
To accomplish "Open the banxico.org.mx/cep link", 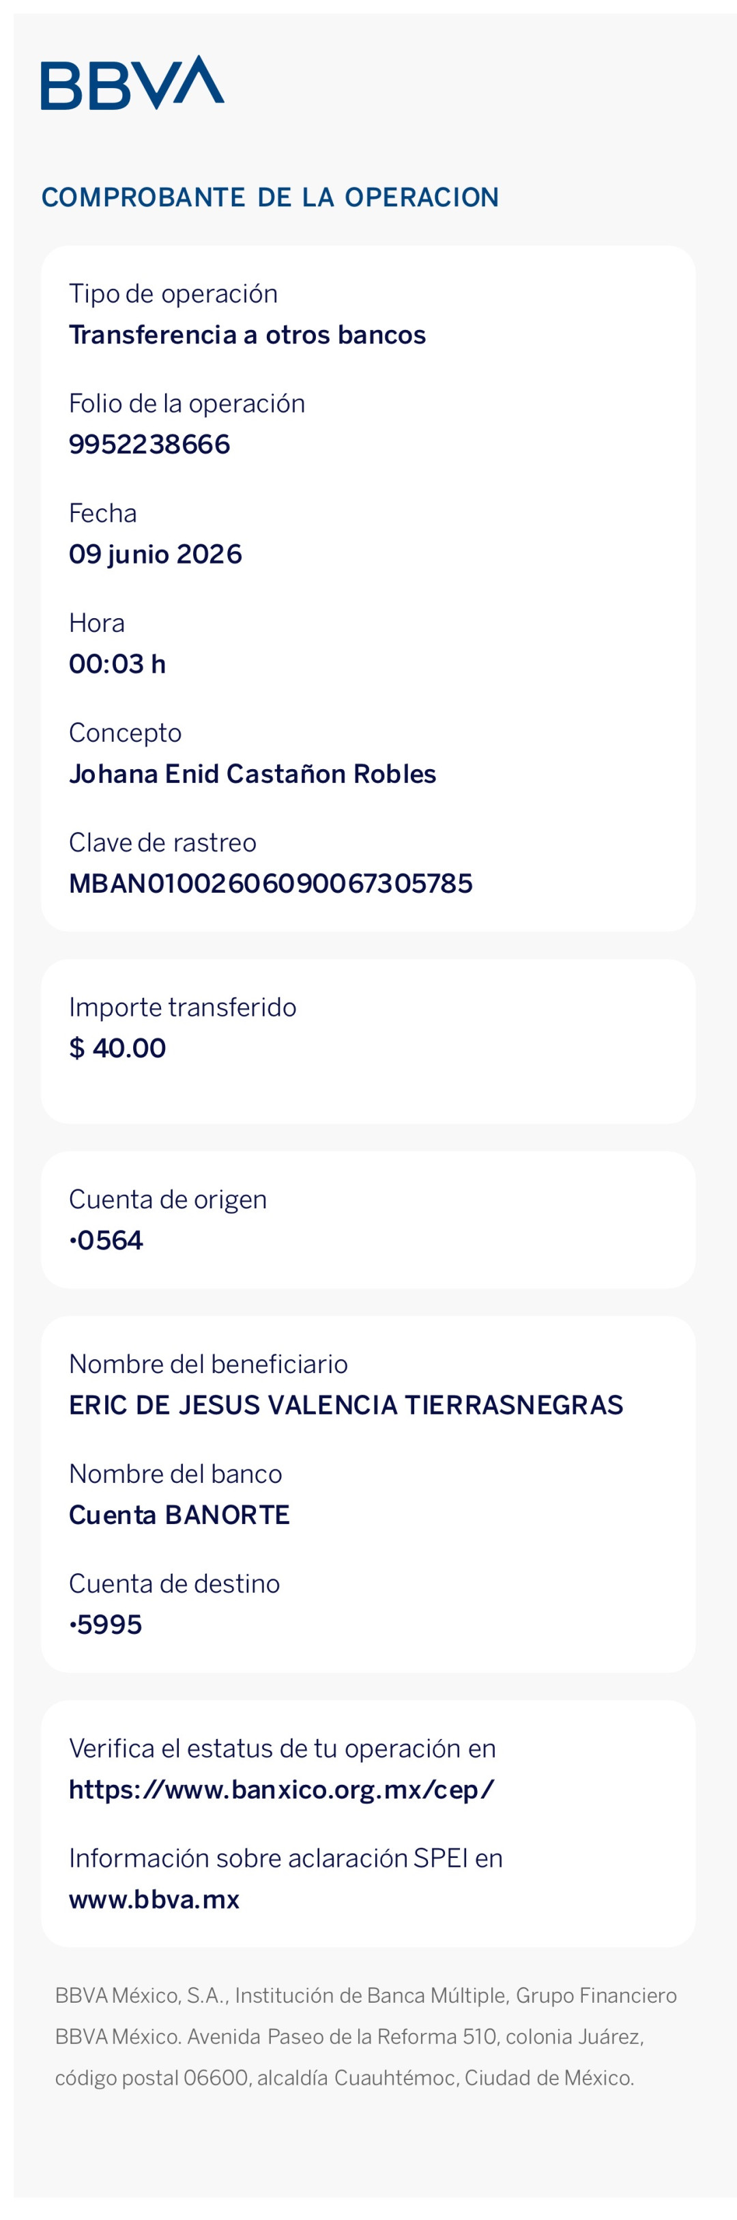I will point(282,1789).
